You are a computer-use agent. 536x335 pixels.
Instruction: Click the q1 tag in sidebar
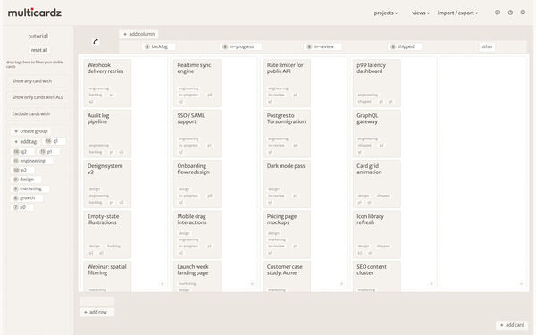click(x=54, y=141)
